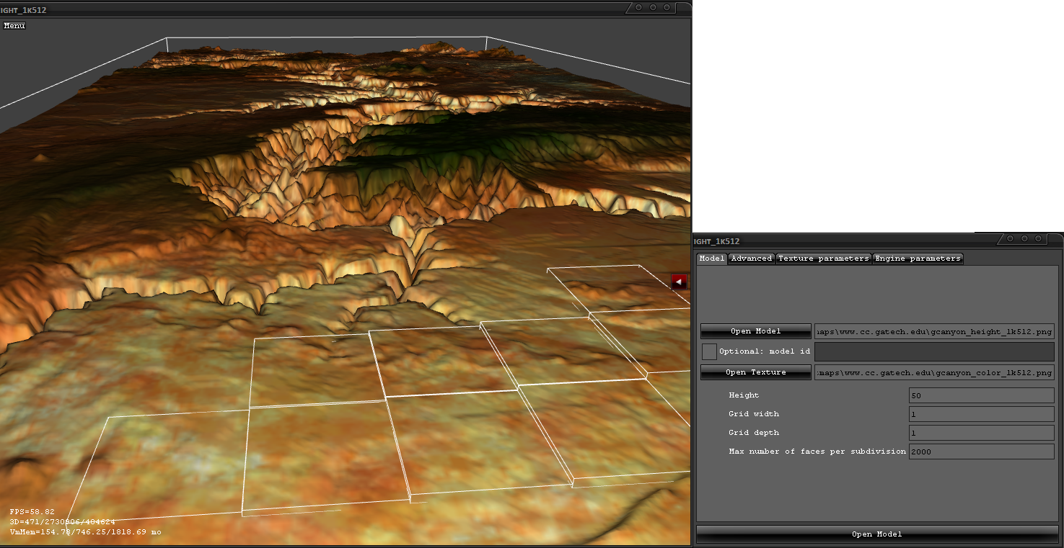
Task: Select the Height value field
Action: tap(981, 395)
